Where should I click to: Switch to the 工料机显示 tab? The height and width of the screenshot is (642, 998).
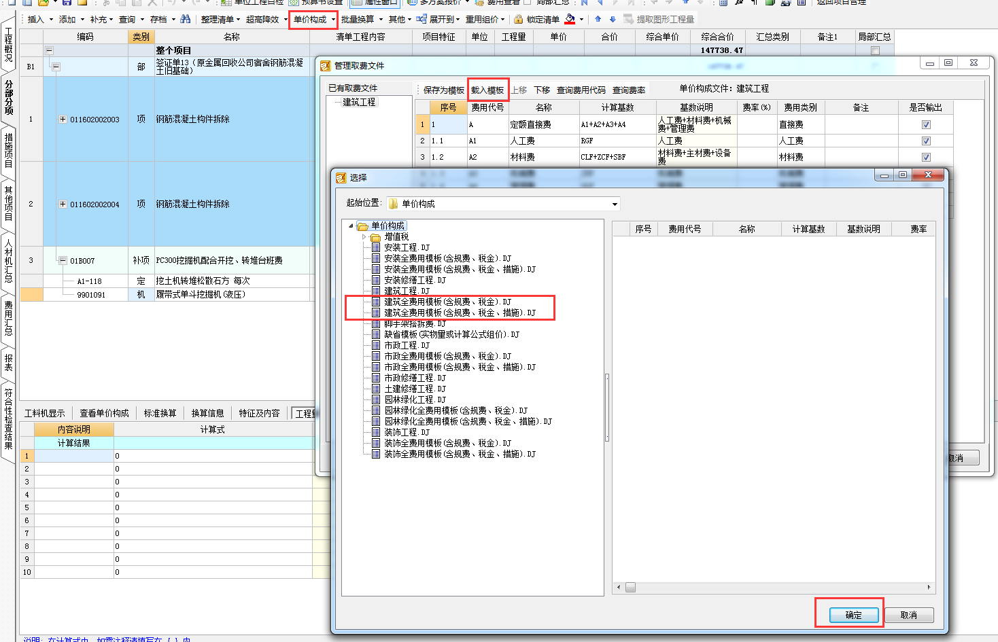click(x=45, y=413)
